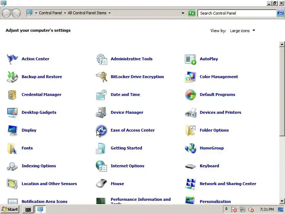Screen dimensions: 285x214
Task: Click the Administrative Tools link text
Action: [x=131, y=59]
